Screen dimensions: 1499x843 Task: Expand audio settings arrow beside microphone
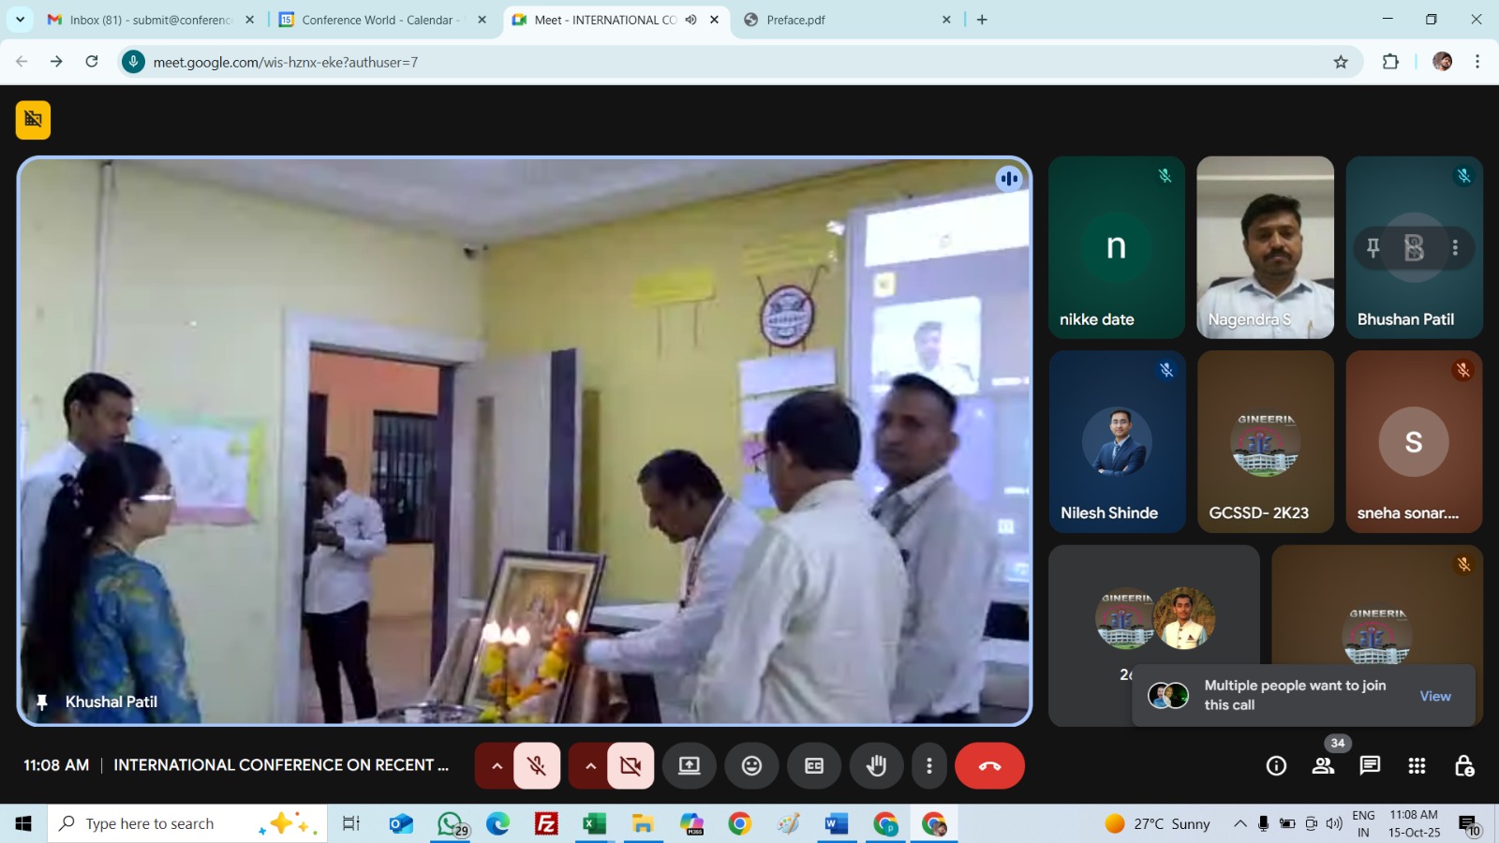click(x=497, y=766)
